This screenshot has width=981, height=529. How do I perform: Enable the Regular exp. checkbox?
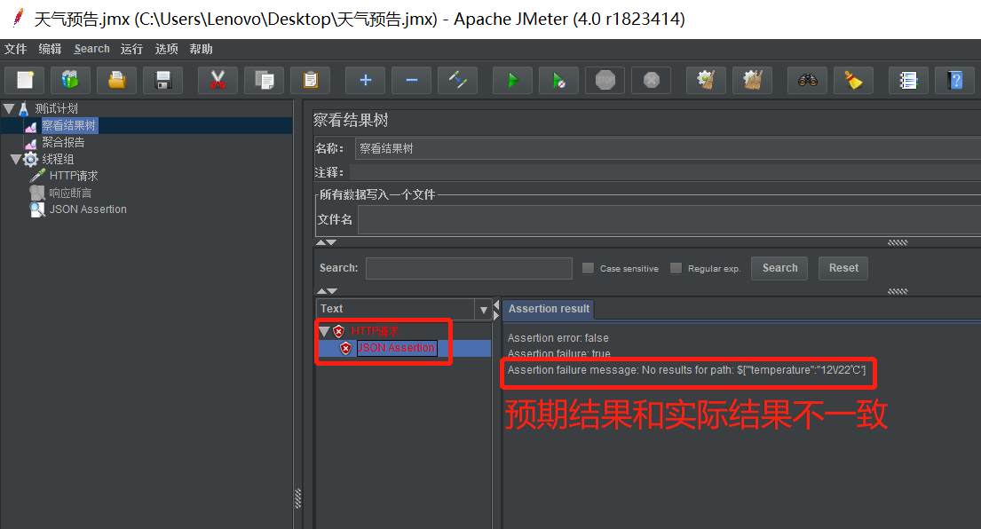[676, 268]
